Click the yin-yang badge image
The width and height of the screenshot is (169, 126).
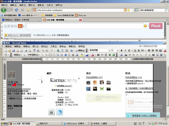click(x=60, y=112)
